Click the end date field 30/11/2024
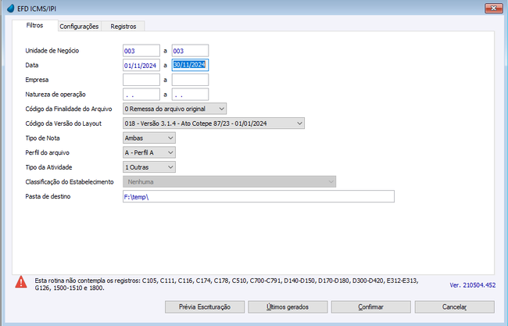The height and width of the screenshot is (326, 508). click(190, 65)
